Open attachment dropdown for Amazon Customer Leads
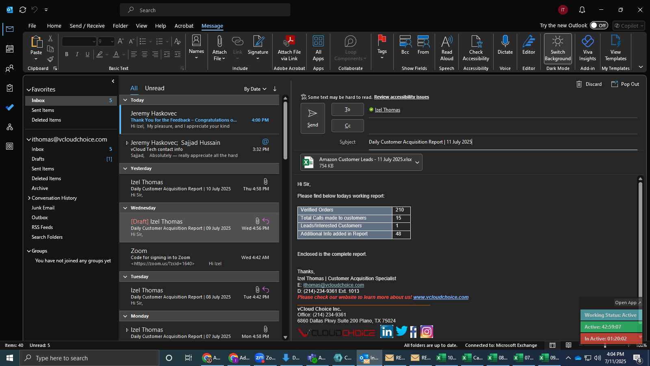This screenshot has height=366, width=650. click(417, 162)
